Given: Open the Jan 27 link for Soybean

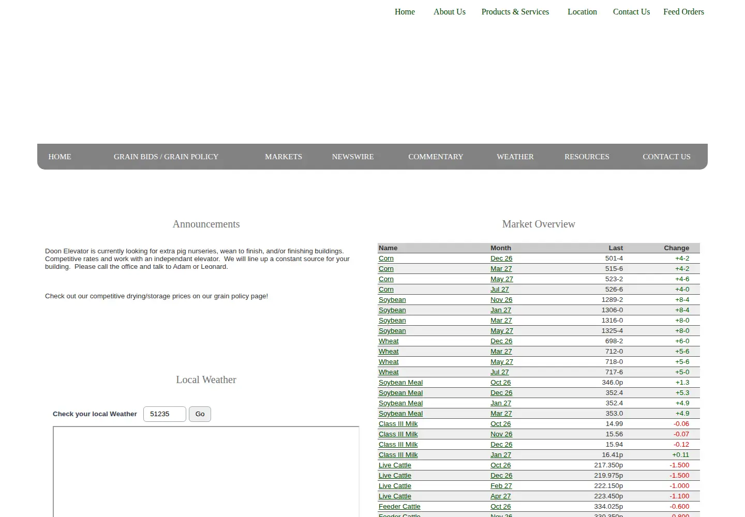Looking at the screenshot, I should (501, 310).
